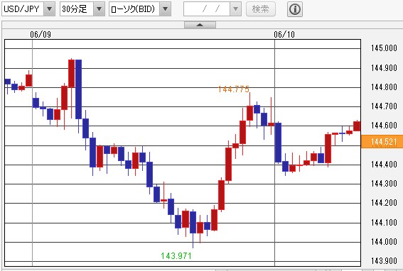Screen dimensions: 403x271
Task: Collapse the panel with the up arrow
Action: pos(200,25)
